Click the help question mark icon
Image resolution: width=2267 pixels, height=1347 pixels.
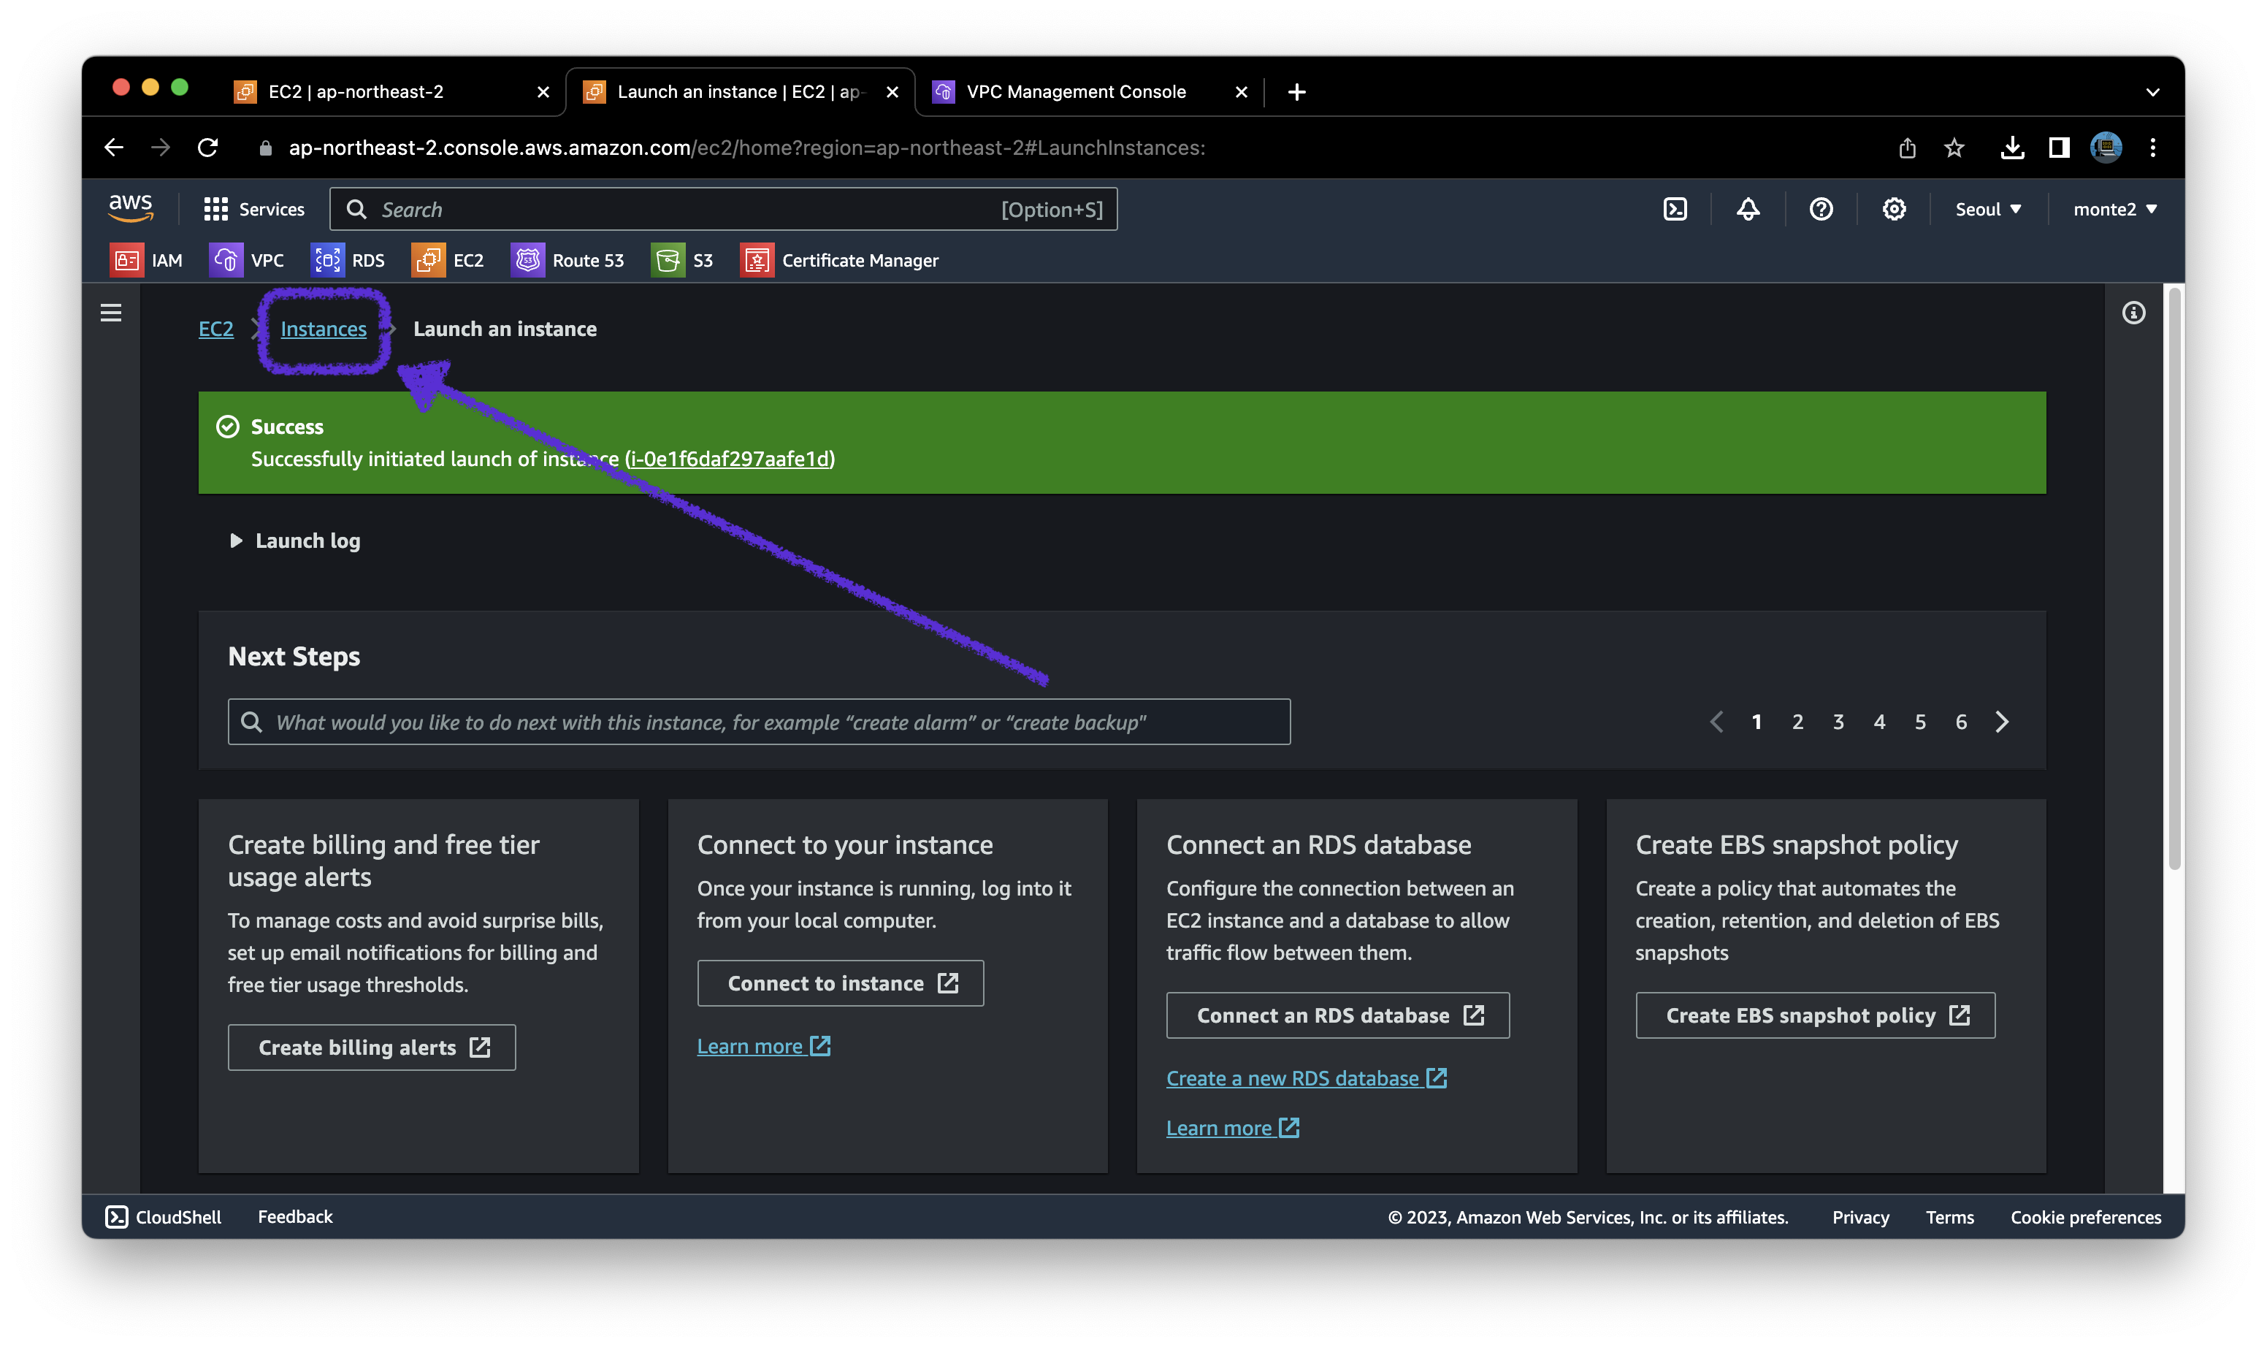(1821, 210)
